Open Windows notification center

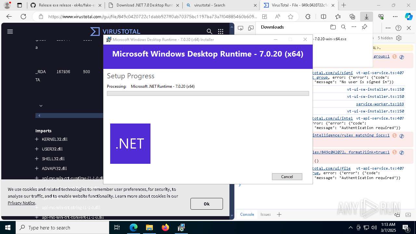click(x=406, y=227)
